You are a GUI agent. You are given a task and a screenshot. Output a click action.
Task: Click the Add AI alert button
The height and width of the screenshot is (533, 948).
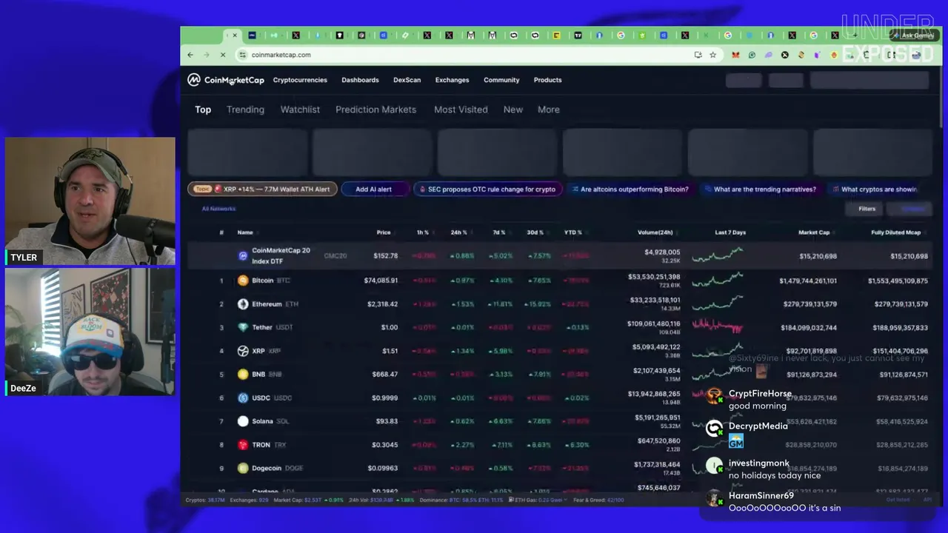click(374, 190)
